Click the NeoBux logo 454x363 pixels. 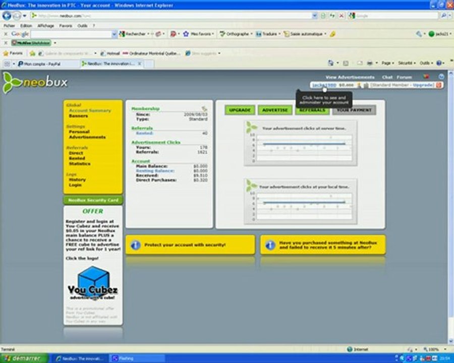coord(35,83)
